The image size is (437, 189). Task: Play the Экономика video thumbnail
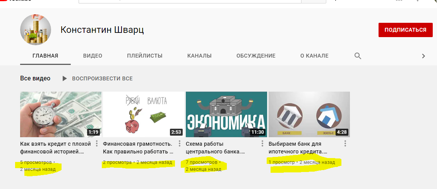pos(226,114)
